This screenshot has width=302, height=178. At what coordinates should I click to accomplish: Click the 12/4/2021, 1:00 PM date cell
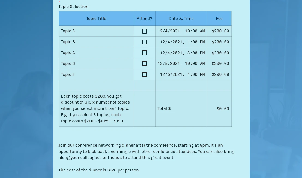tap(182, 42)
